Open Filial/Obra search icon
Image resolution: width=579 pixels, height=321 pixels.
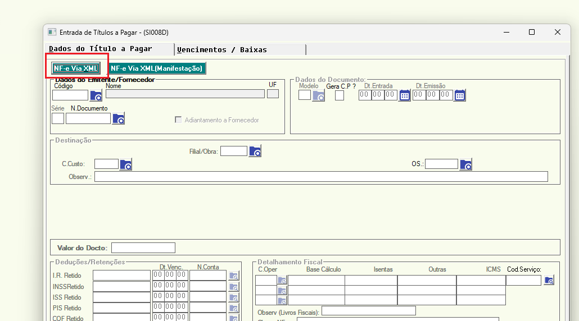pos(255,151)
